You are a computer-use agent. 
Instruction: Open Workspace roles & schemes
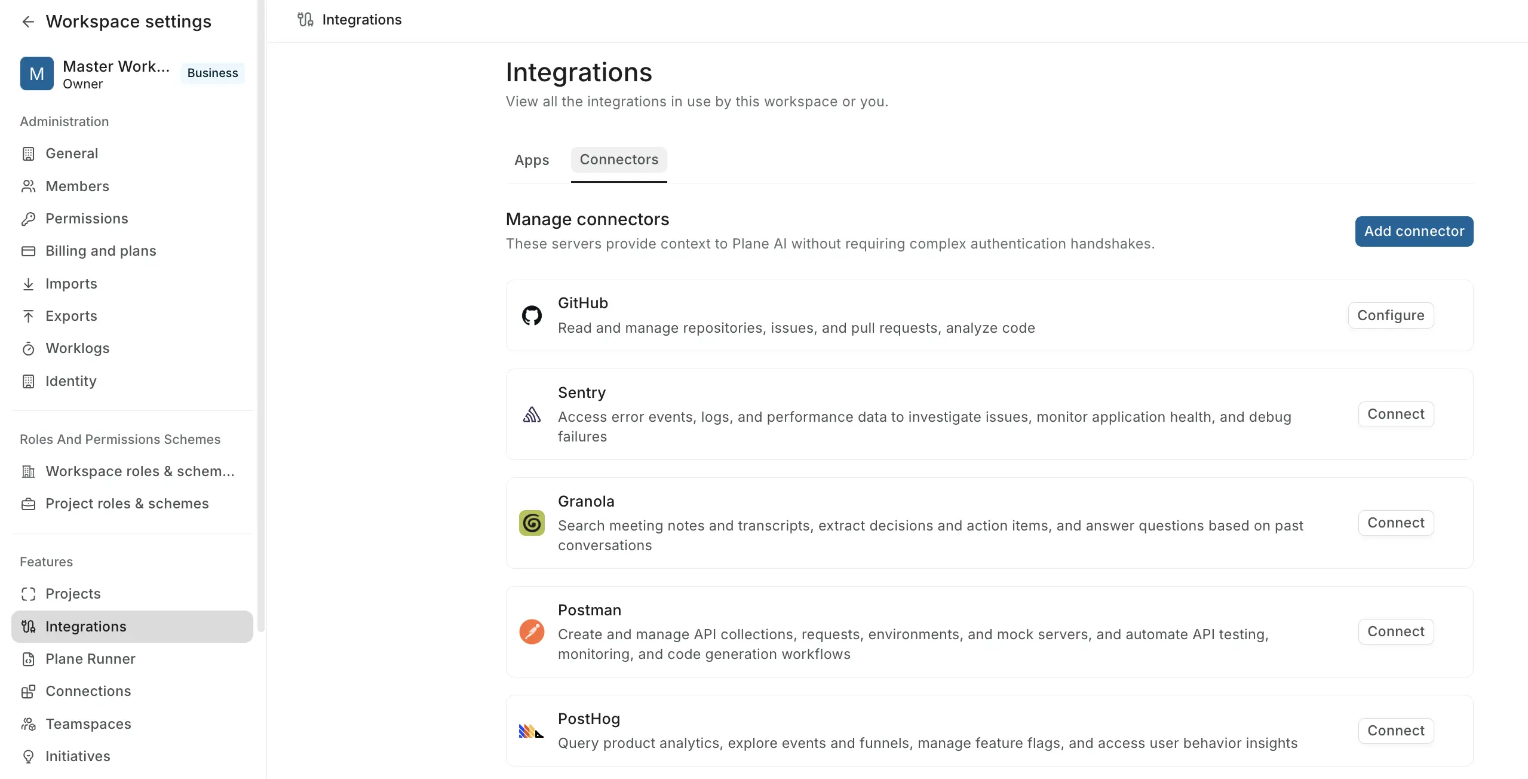click(132, 471)
